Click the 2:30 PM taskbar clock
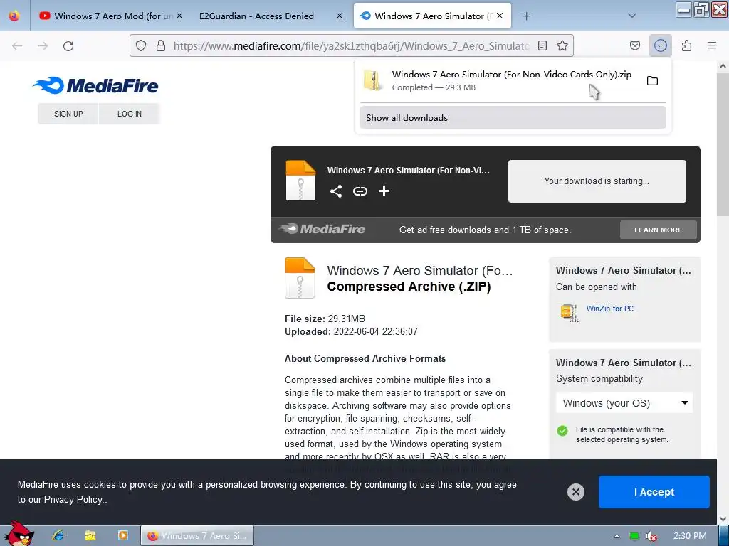729x546 pixels. tap(690, 536)
